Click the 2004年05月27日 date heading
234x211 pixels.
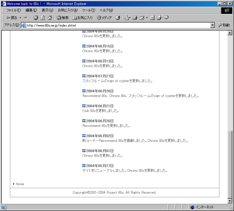(x=100, y=166)
